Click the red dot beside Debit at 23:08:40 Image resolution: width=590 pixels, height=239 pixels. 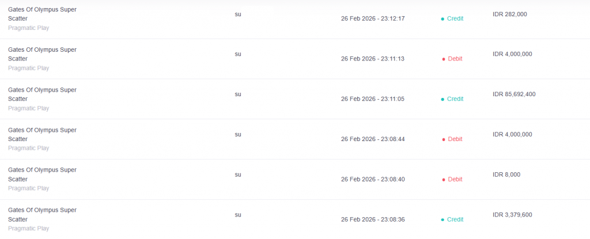pyautogui.click(x=443, y=180)
